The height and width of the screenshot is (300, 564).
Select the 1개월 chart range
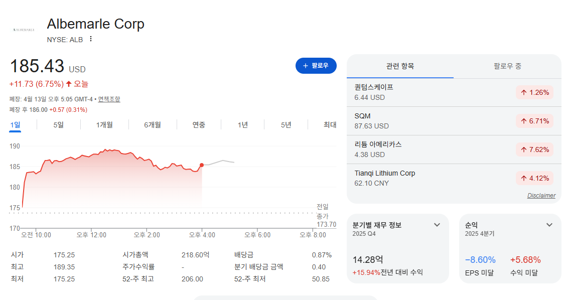(104, 125)
